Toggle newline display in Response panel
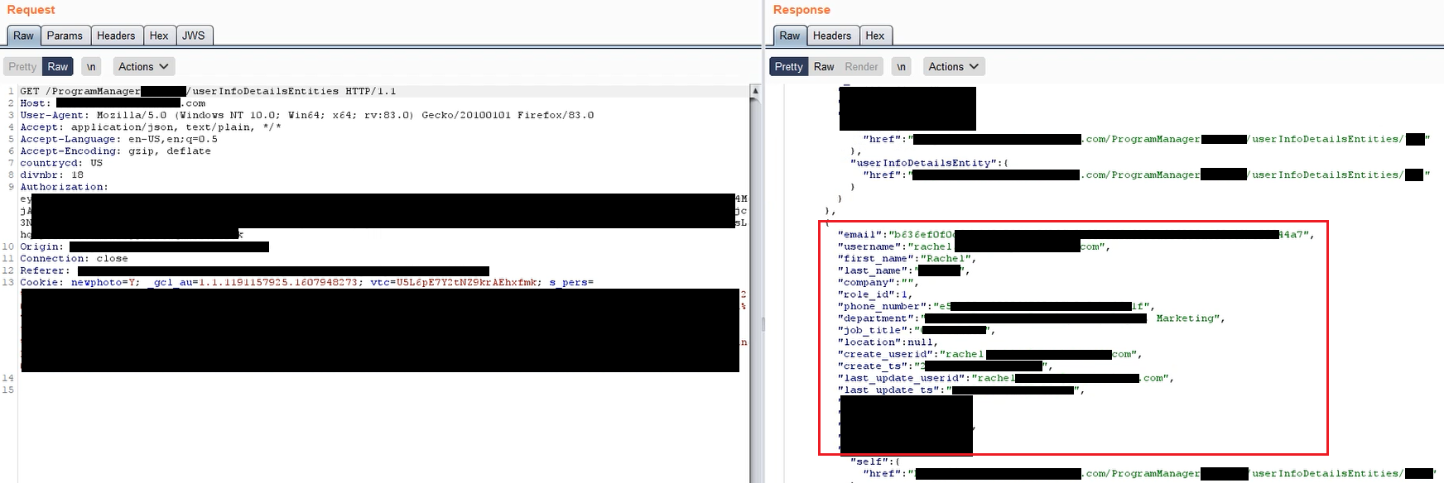 [x=901, y=67]
